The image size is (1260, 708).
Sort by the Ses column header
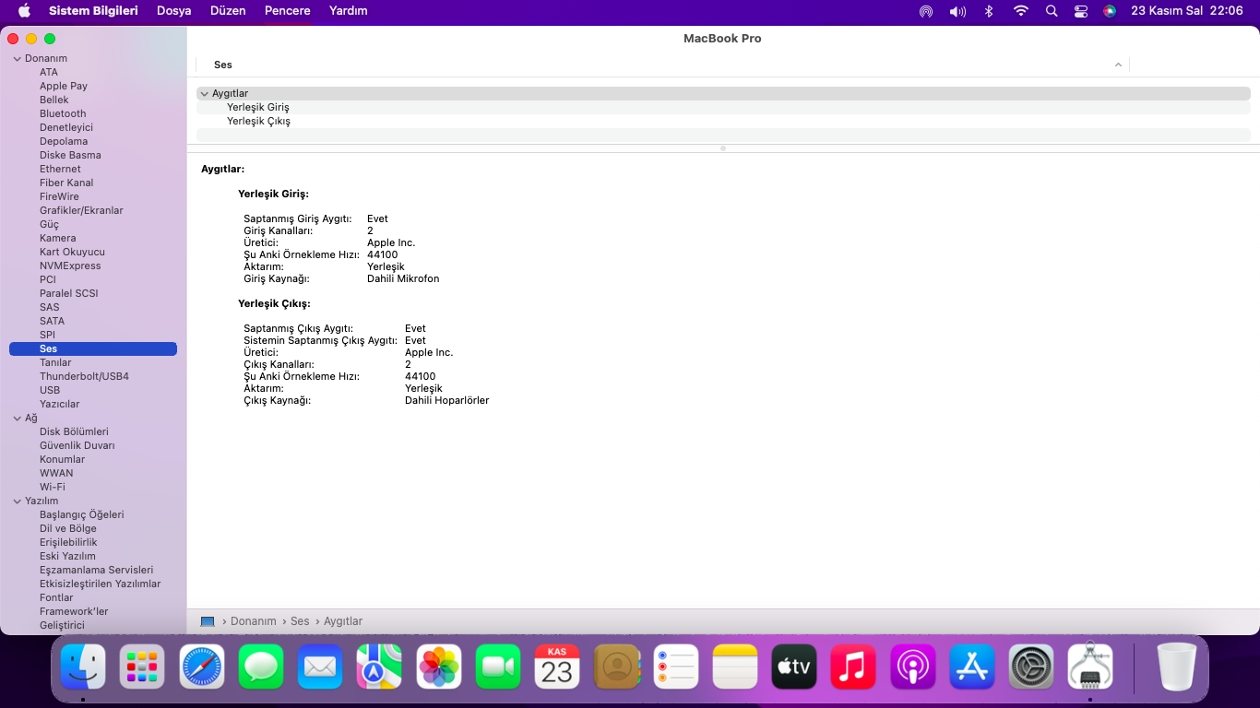(223, 65)
